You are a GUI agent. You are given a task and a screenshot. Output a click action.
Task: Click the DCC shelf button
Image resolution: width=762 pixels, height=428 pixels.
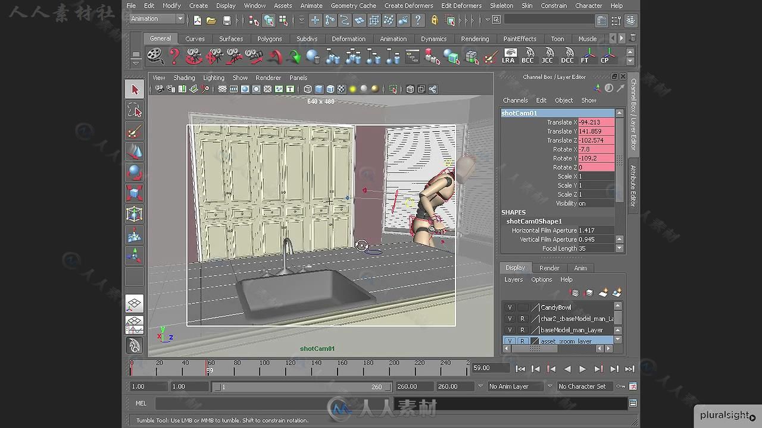pyautogui.click(x=567, y=56)
